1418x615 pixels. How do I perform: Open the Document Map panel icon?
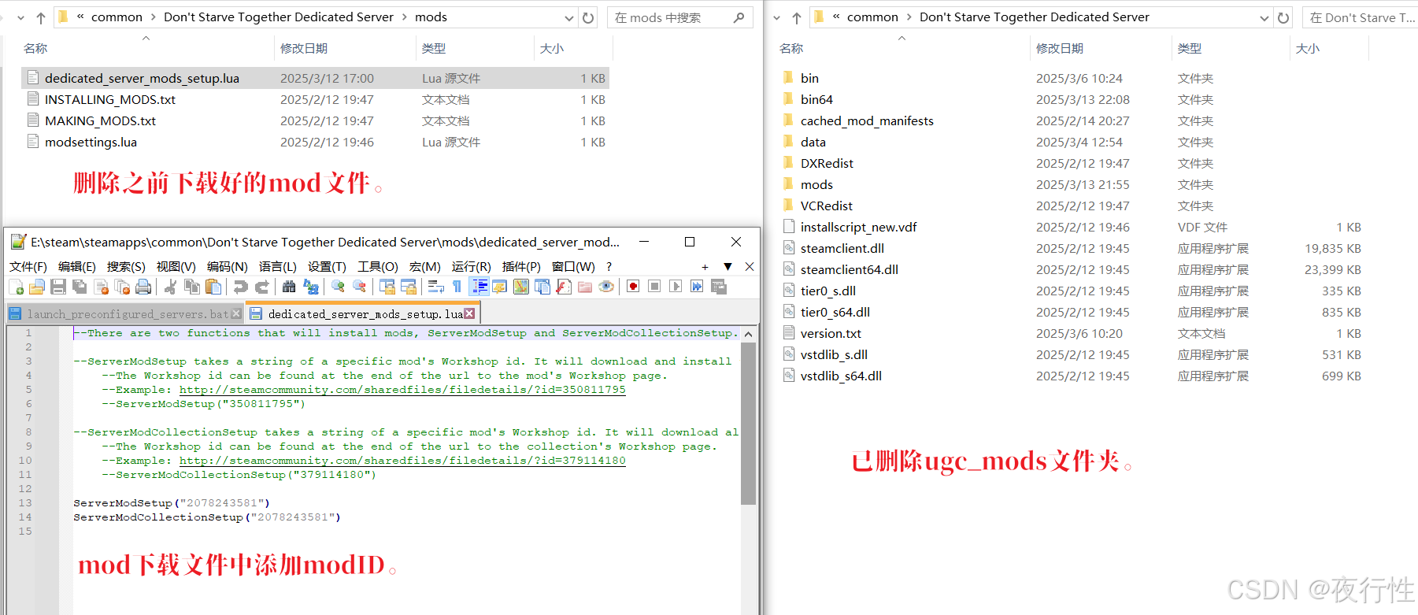(521, 287)
